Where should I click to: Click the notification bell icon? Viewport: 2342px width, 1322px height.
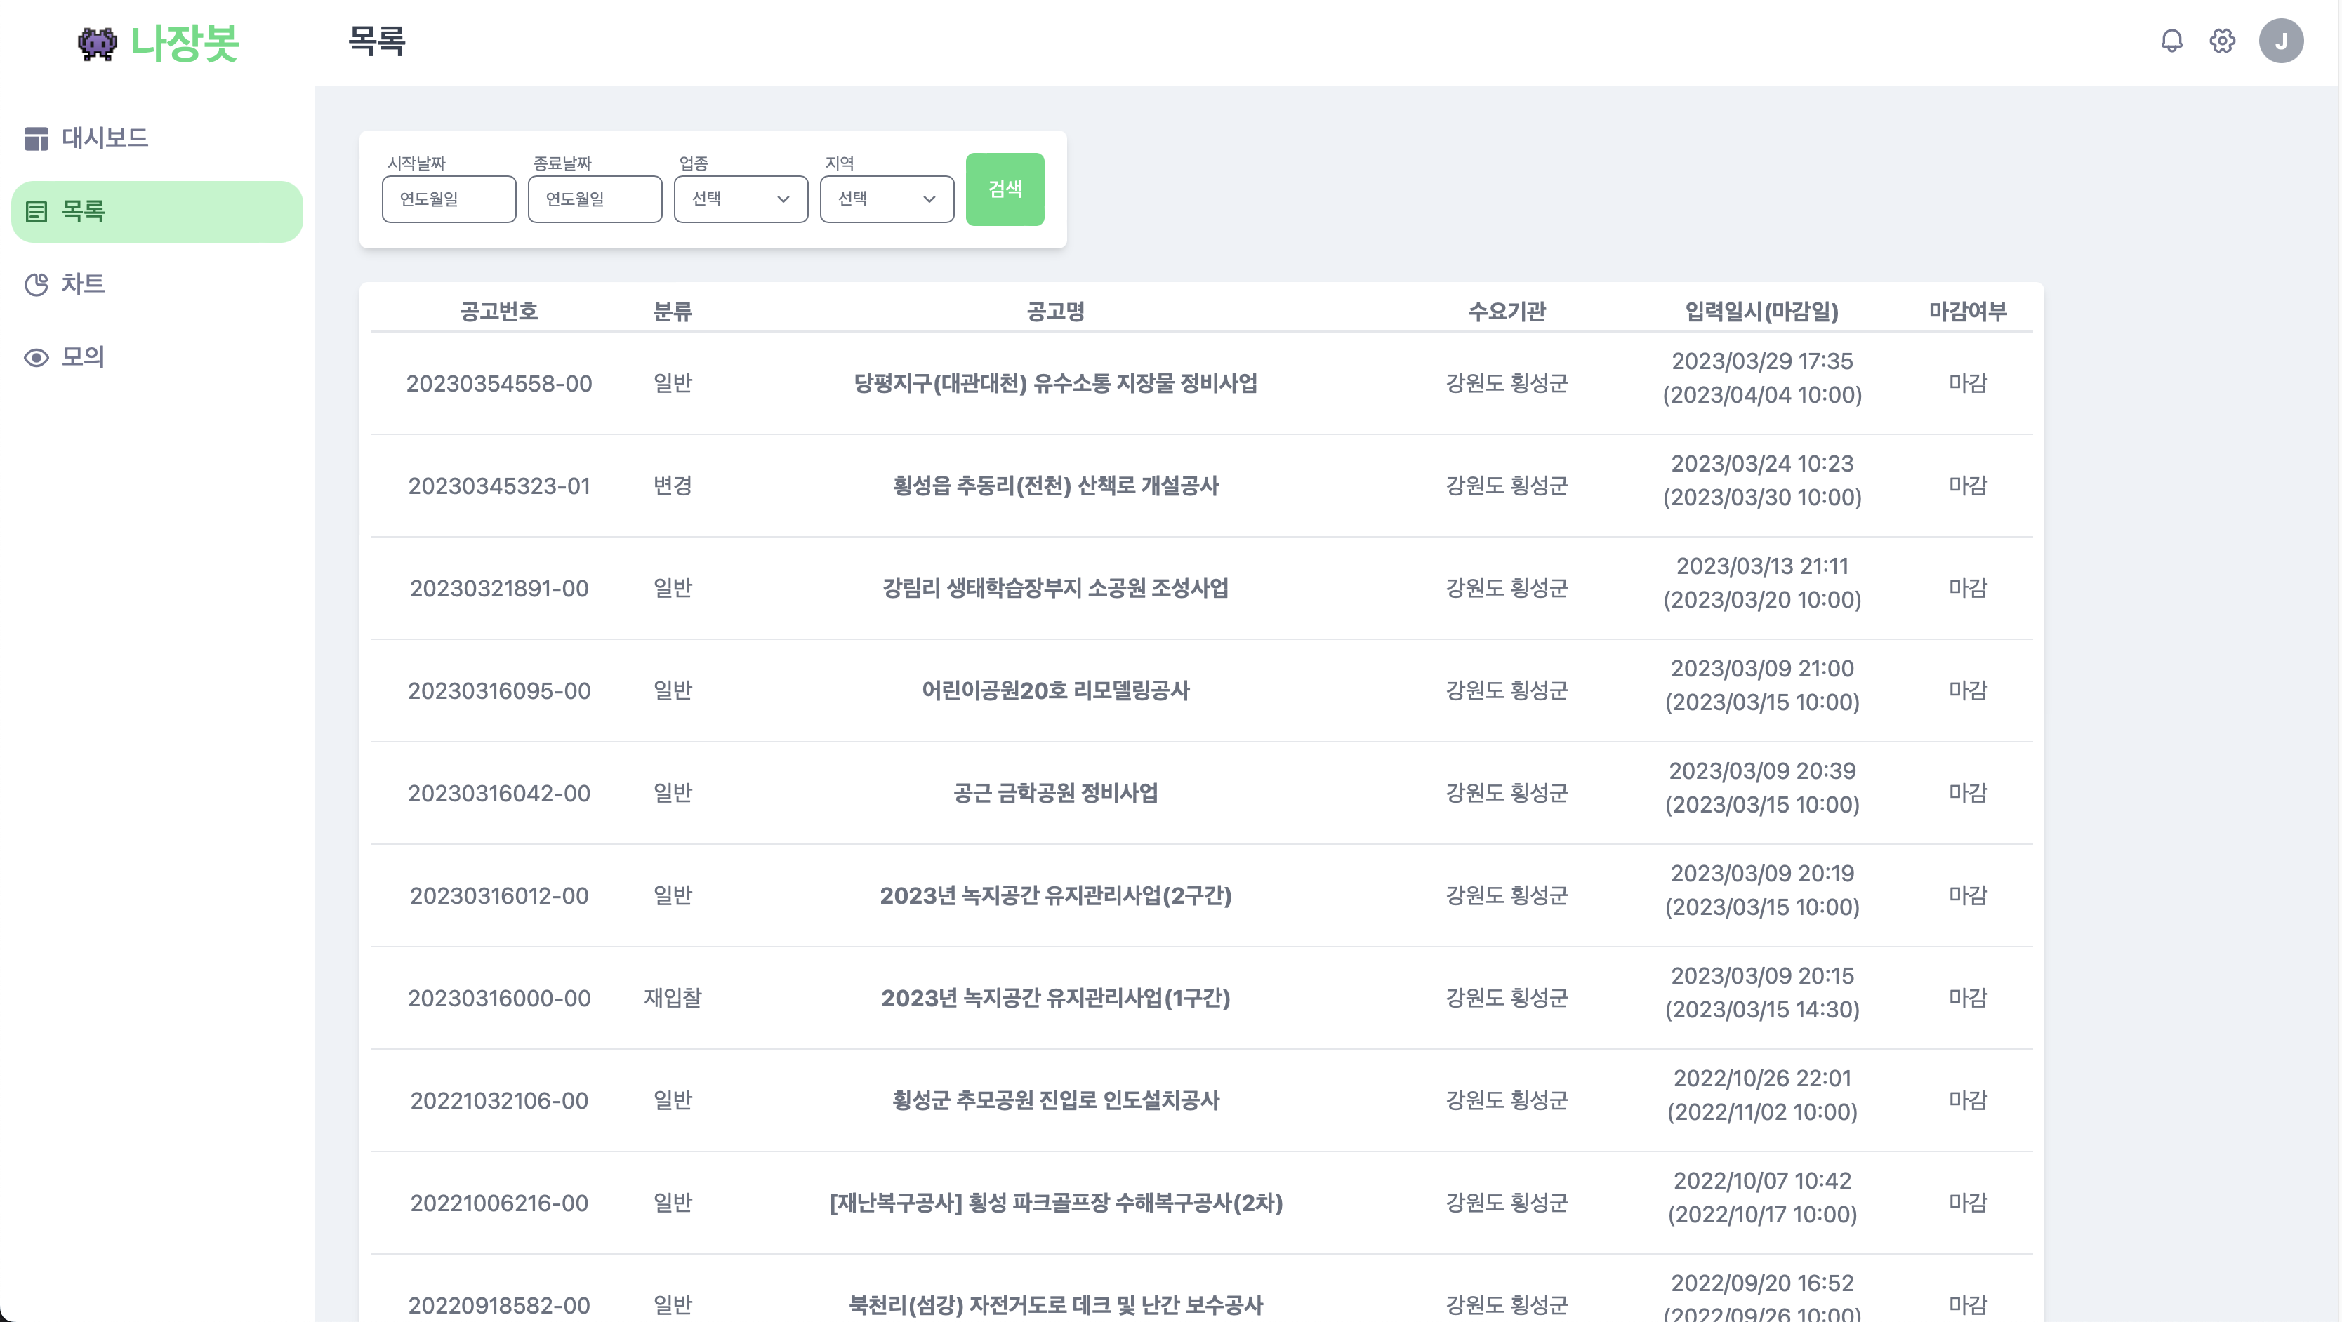[2171, 41]
